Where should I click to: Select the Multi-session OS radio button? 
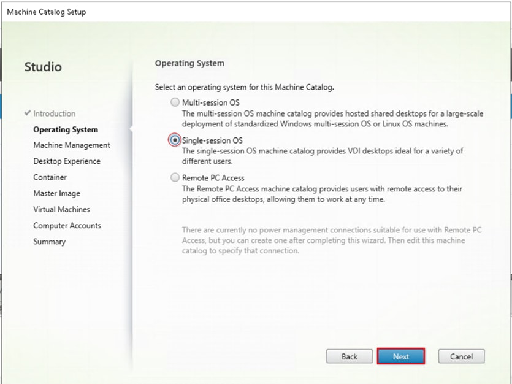175,102
